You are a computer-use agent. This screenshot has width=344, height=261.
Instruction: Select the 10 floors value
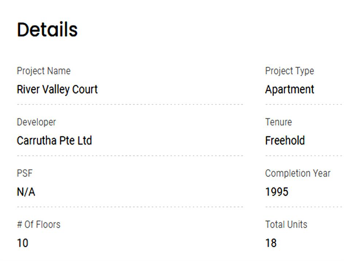tap(23, 243)
